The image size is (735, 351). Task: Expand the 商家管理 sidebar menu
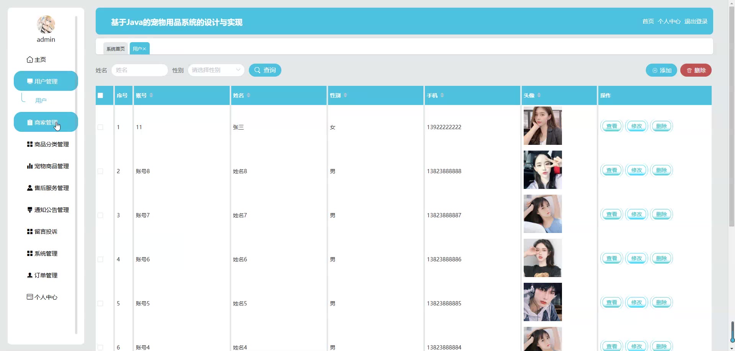point(46,122)
